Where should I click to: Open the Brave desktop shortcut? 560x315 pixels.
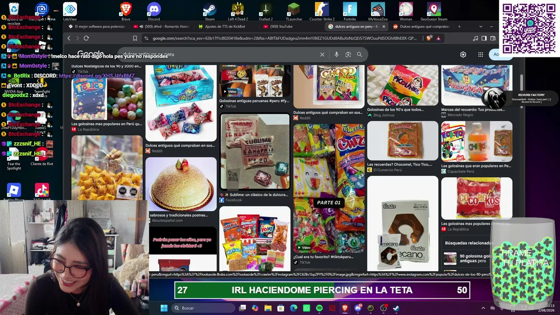click(x=126, y=11)
